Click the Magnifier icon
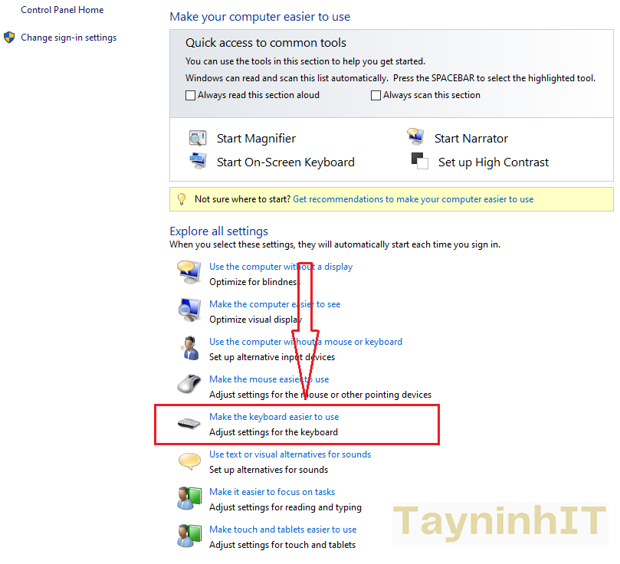Image resolution: width=620 pixels, height=564 pixels. coord(198,138)
